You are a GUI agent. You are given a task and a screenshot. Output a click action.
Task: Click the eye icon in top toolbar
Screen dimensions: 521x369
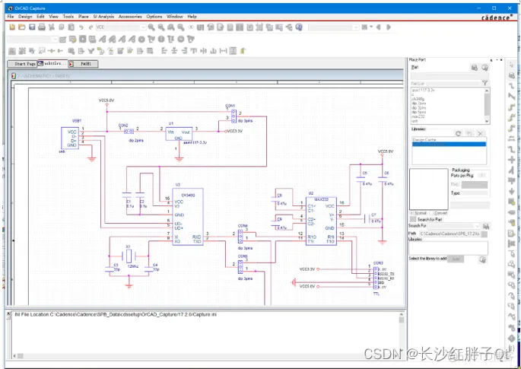pos(191,27)
